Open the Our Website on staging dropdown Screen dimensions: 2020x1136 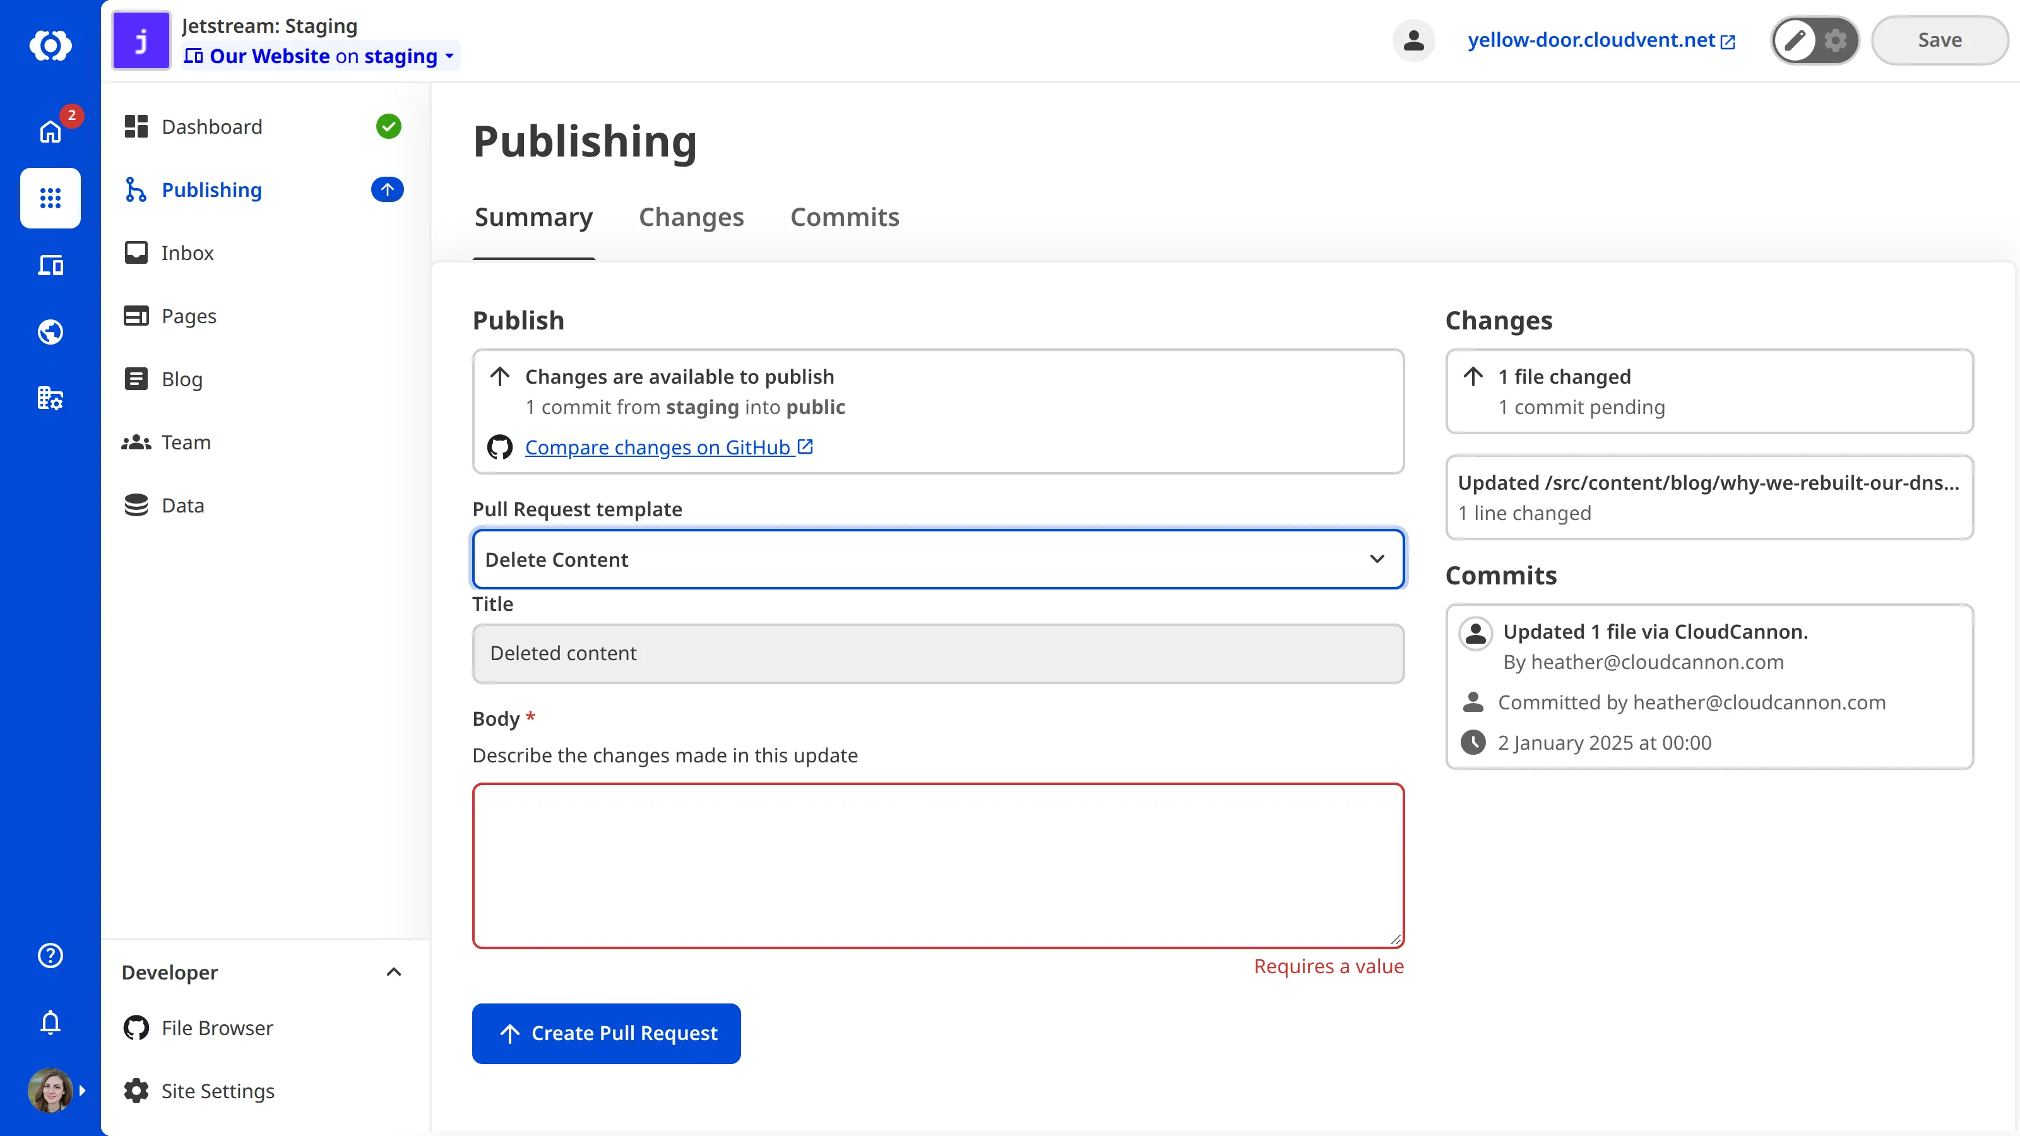[319, 56]
